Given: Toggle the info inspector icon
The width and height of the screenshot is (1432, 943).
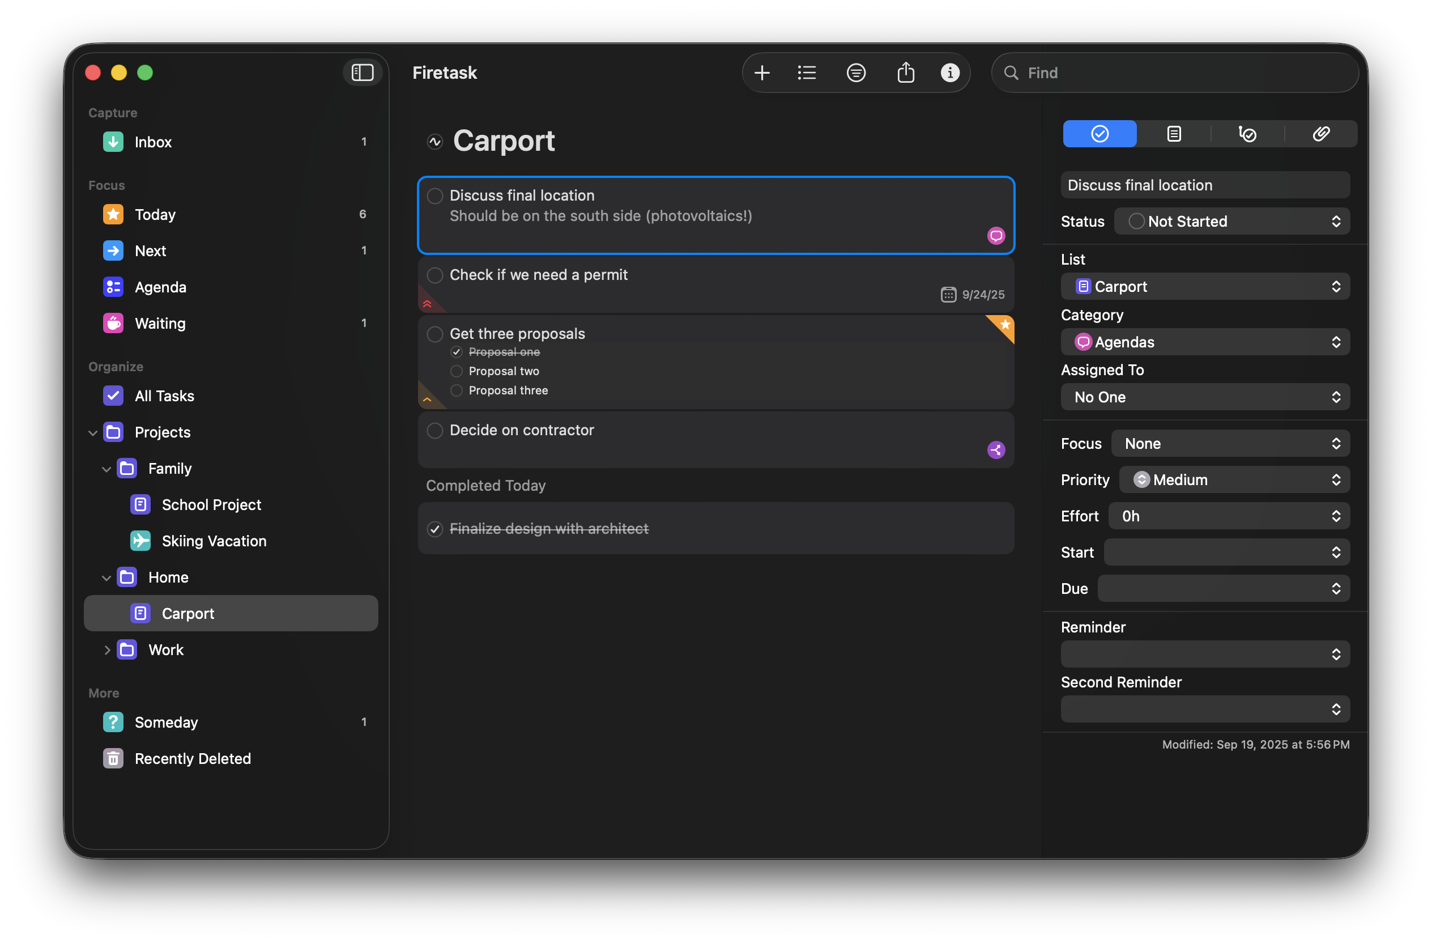Looking at the screenshot, I should [x=949, y=73].
